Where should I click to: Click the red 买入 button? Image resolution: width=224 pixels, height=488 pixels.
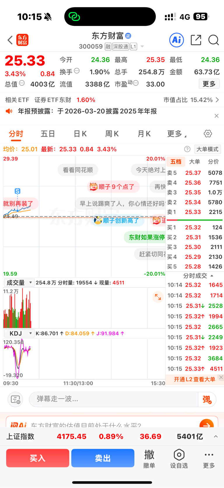coord(38,458)
